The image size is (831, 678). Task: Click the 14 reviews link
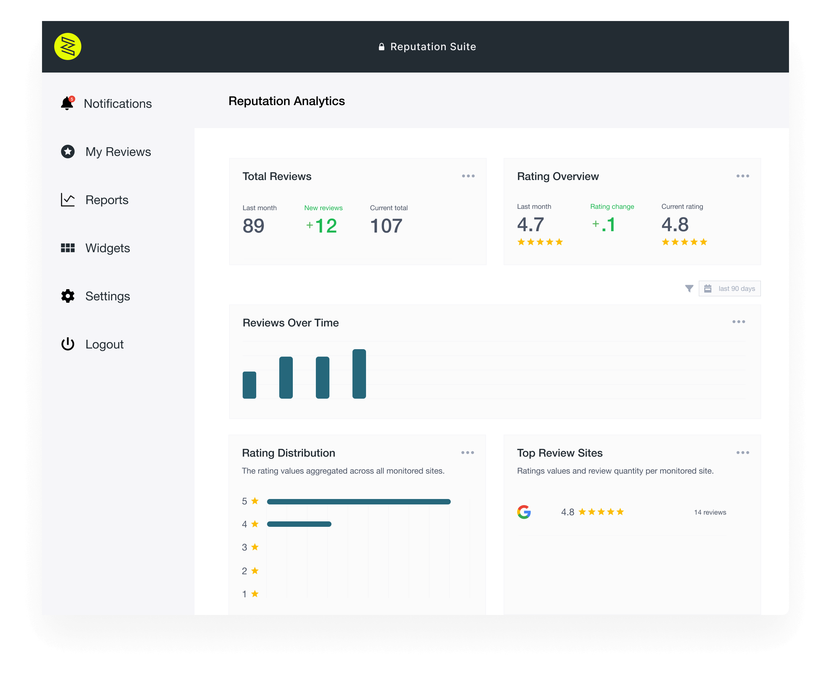tap(710, 513)
